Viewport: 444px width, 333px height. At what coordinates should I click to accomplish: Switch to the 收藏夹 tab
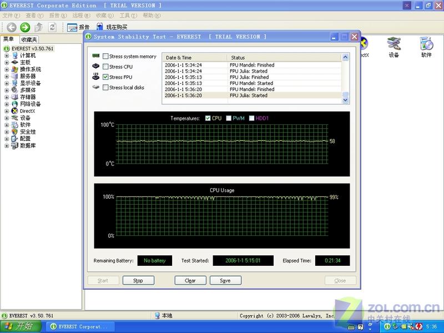tap(29, 39)
